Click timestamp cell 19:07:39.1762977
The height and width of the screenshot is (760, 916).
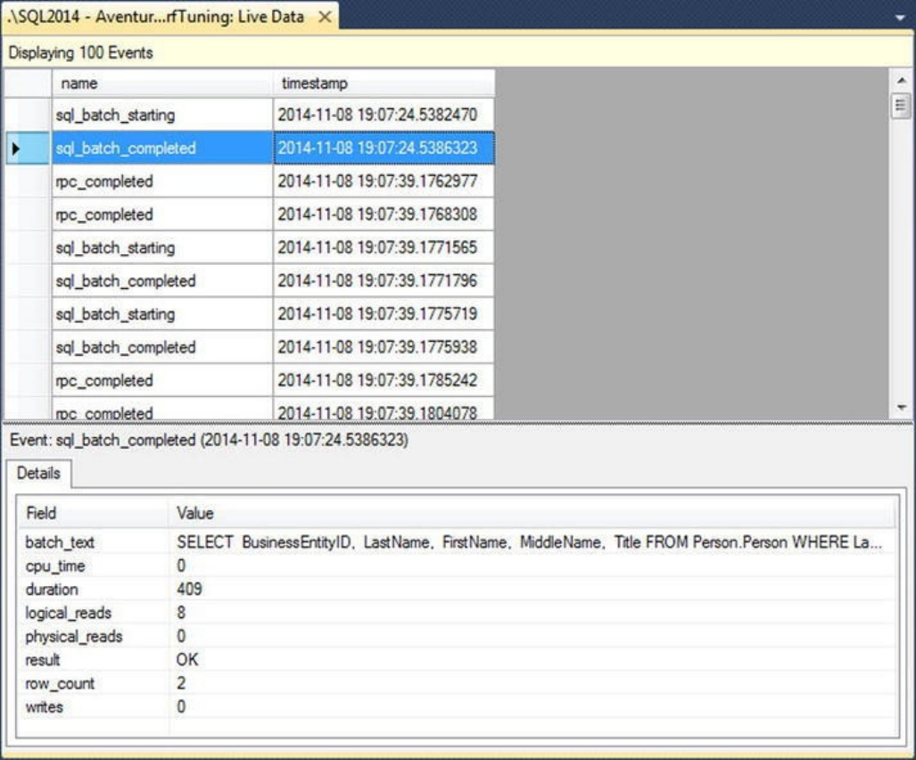pos(384,182)
